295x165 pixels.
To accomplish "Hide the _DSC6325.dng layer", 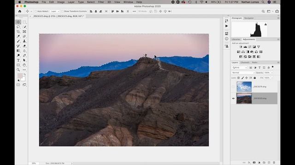I will click(233, 99).
